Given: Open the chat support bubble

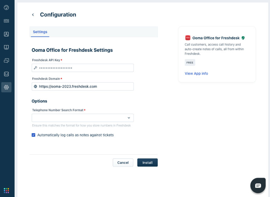Looking at the screenshot, I should [x=258, y=185].
